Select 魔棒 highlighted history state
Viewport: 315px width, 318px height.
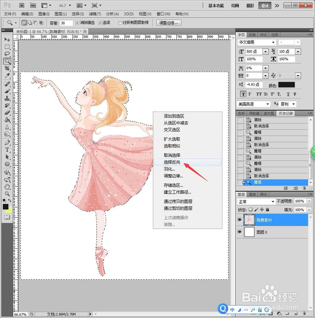click(x=275, y=182)
